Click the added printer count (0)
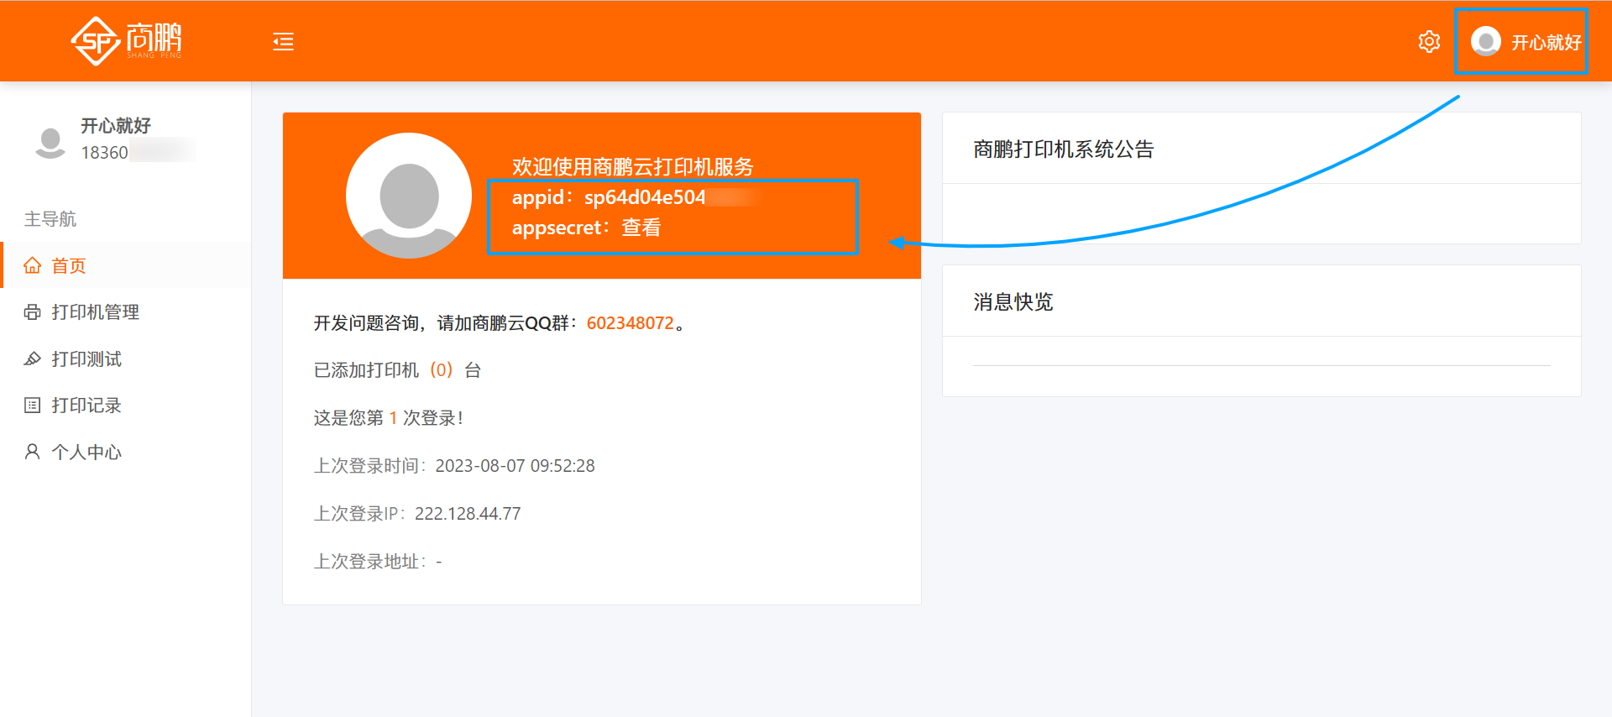 point(441,370)
